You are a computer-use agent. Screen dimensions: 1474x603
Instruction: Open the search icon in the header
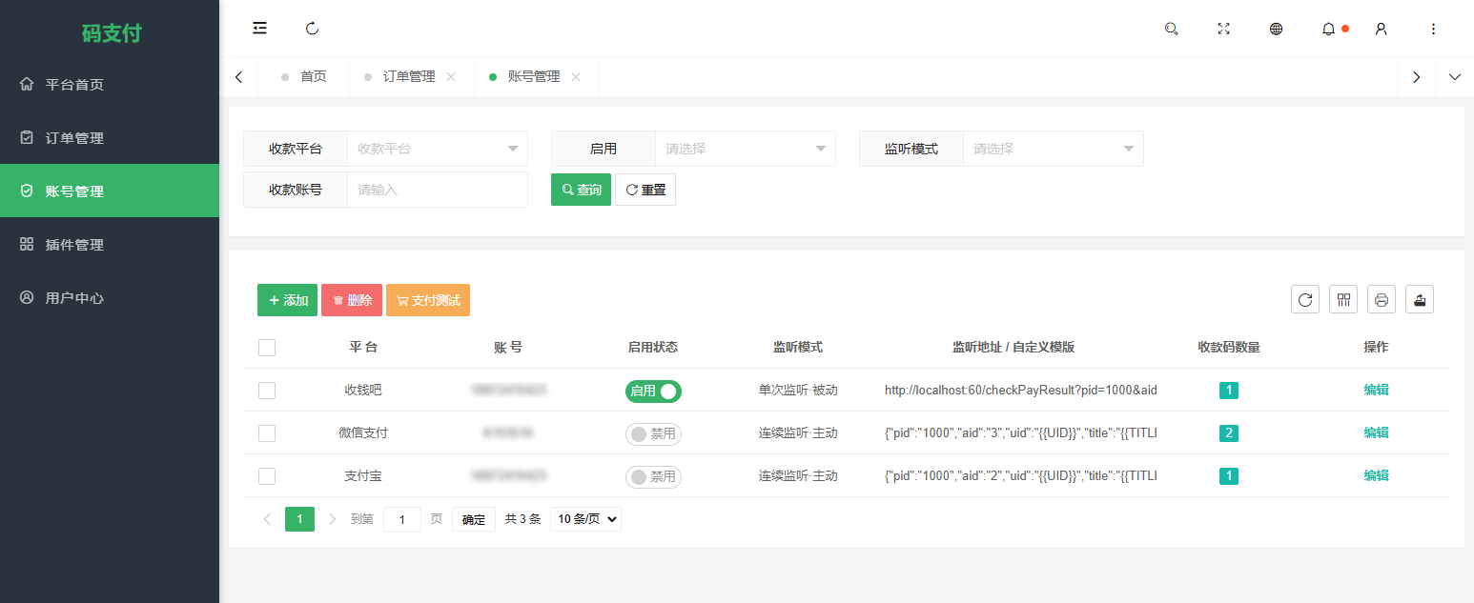point(1171,29)
